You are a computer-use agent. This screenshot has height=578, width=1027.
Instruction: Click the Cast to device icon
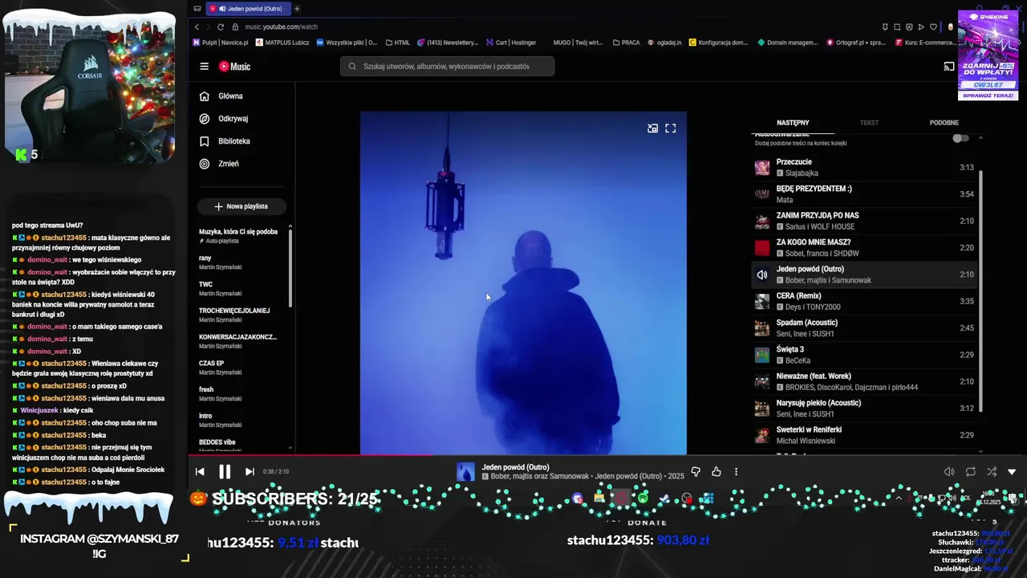[949, 67]
